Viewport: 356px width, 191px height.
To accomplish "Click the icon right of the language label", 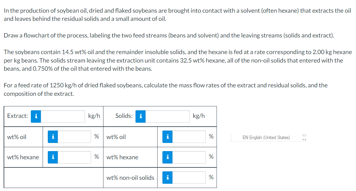I will coord(304,137).
